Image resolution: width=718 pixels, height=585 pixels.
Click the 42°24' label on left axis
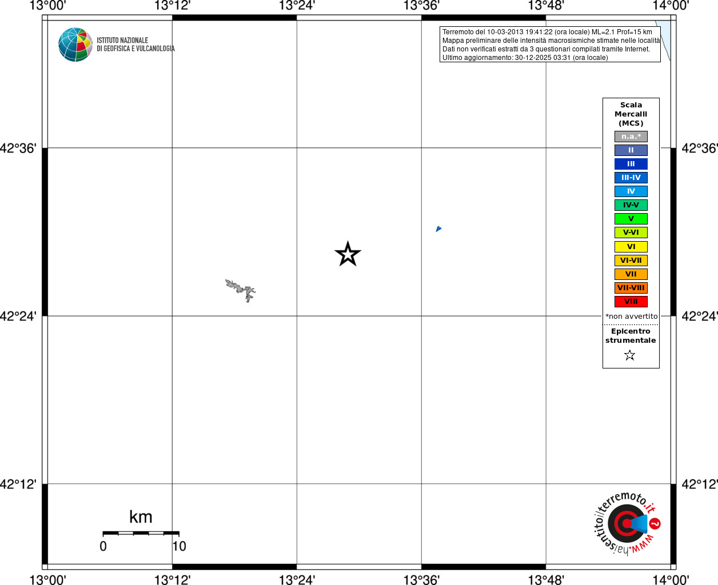18,316
